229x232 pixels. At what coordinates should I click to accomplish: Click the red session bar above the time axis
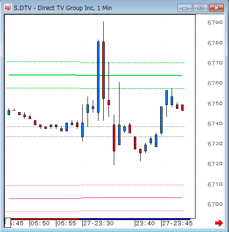pyautogui.click(x=45, y=219)
